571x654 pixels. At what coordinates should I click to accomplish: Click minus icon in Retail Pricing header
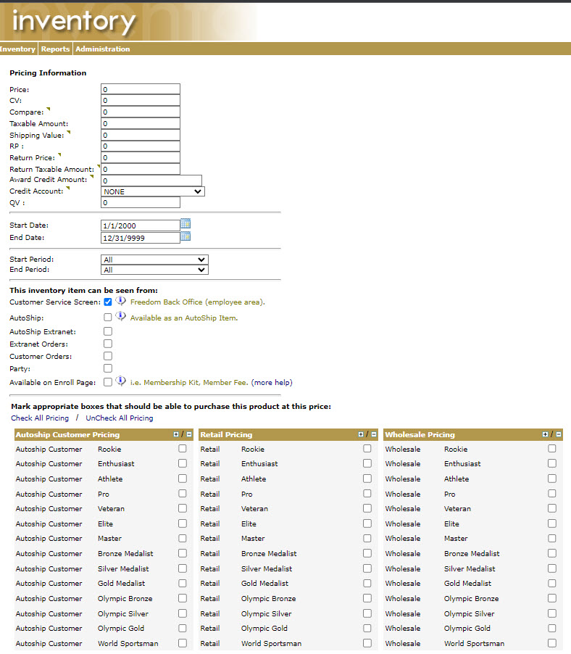tap(374, 434)
